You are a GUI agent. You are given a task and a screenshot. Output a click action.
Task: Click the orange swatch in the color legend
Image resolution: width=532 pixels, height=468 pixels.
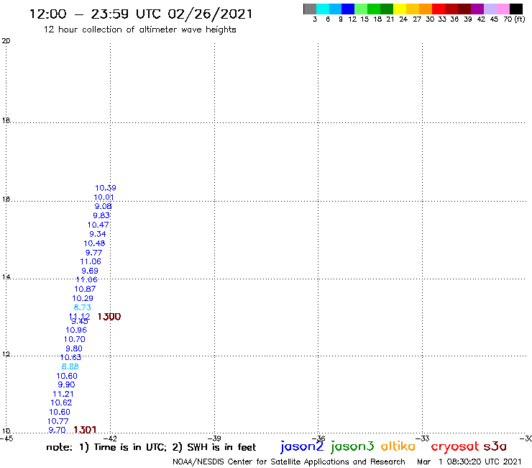(426, 9)
